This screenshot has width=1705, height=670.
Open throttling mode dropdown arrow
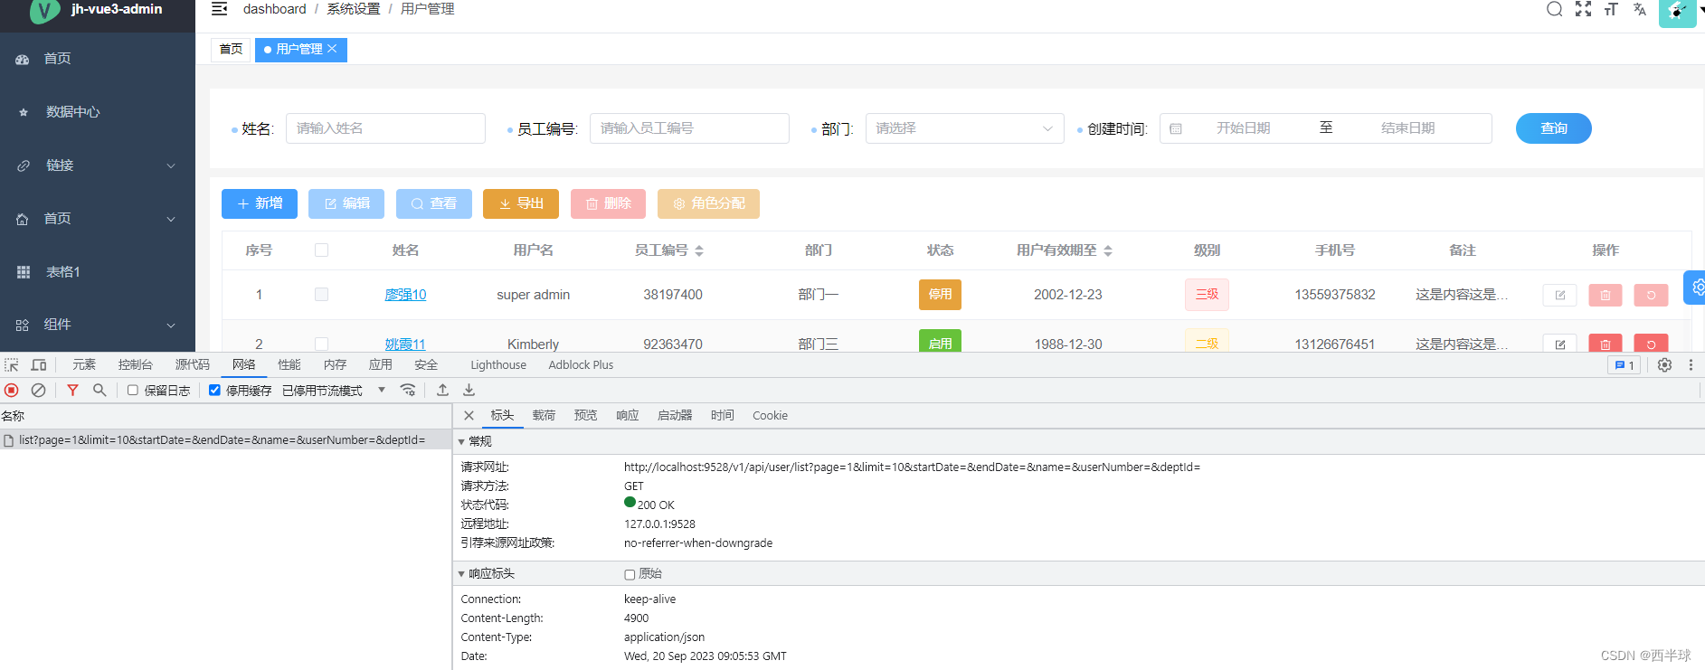(382, 391)
